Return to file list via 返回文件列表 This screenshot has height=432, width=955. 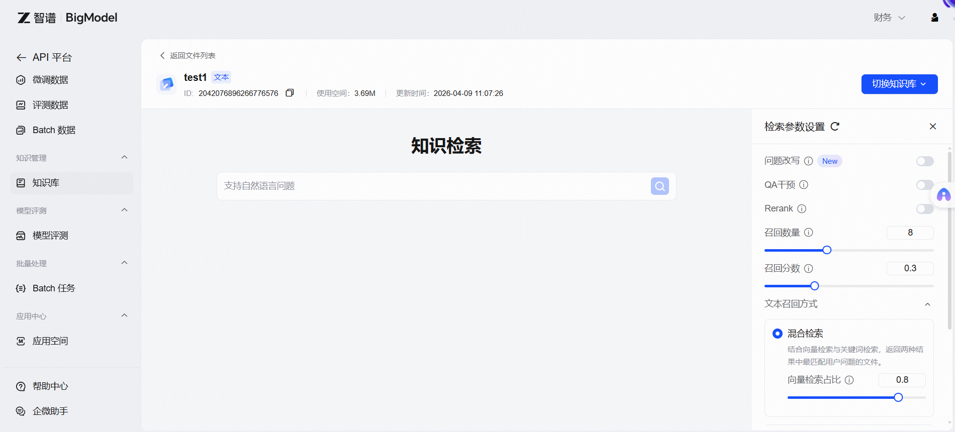point(188,56)
